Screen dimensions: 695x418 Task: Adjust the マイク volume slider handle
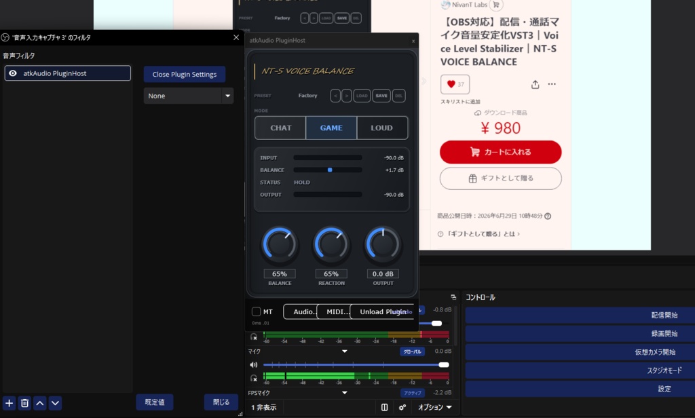click(444, 365)
